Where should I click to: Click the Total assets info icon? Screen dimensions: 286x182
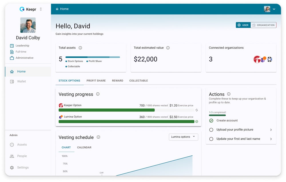click(80, 48)
